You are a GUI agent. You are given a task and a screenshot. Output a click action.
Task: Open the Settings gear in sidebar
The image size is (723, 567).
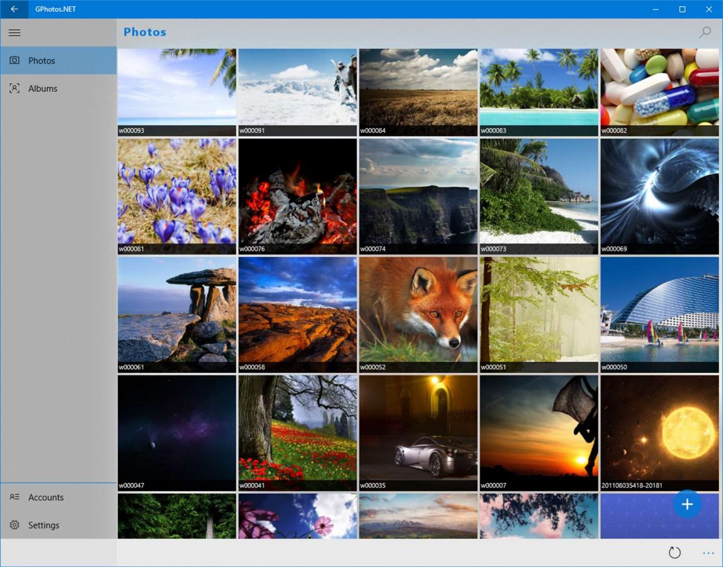[x=43, y=525]
